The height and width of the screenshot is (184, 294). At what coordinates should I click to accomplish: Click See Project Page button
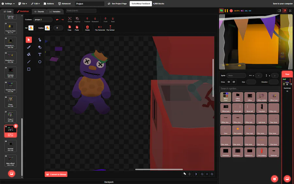point(117,4)
